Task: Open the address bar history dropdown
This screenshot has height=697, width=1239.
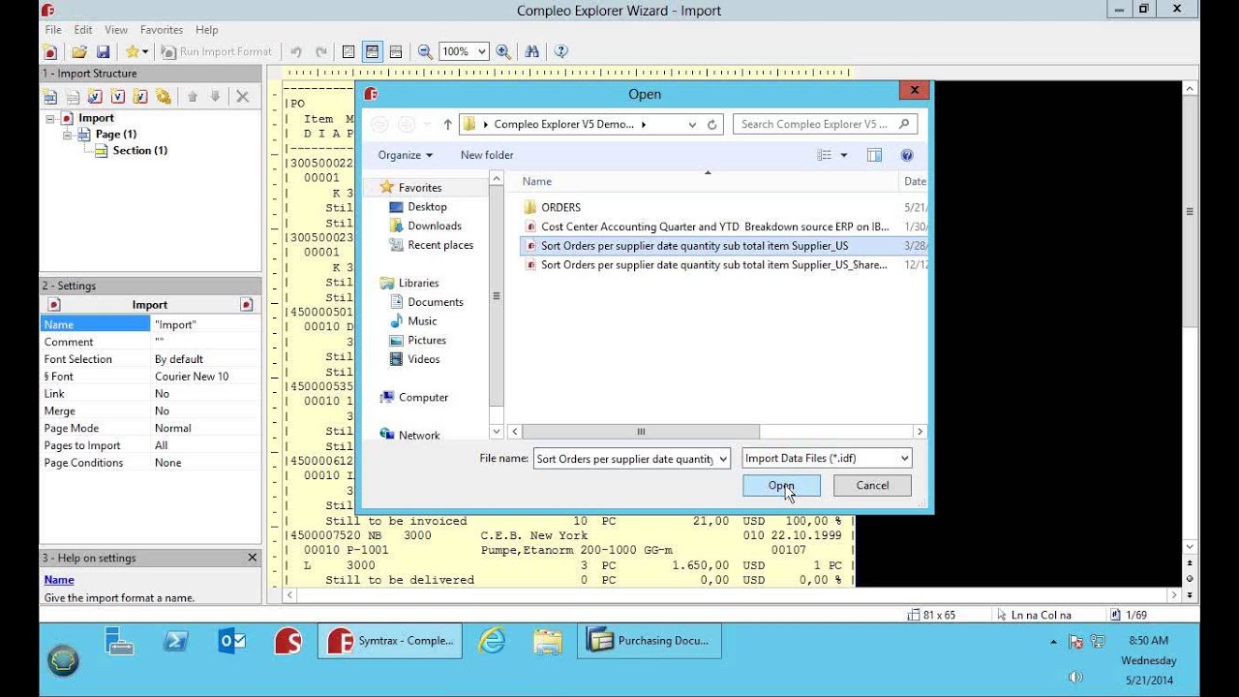Action: click(x=692, y=124)
